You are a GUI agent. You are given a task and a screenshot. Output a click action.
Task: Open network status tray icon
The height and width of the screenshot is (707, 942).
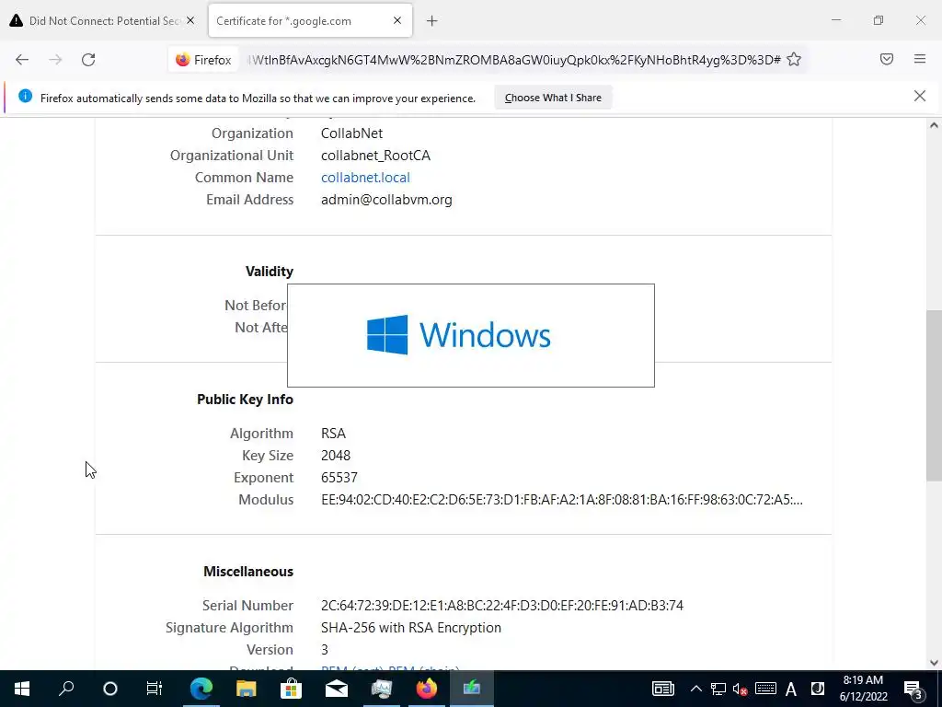[x=718, y=689]
